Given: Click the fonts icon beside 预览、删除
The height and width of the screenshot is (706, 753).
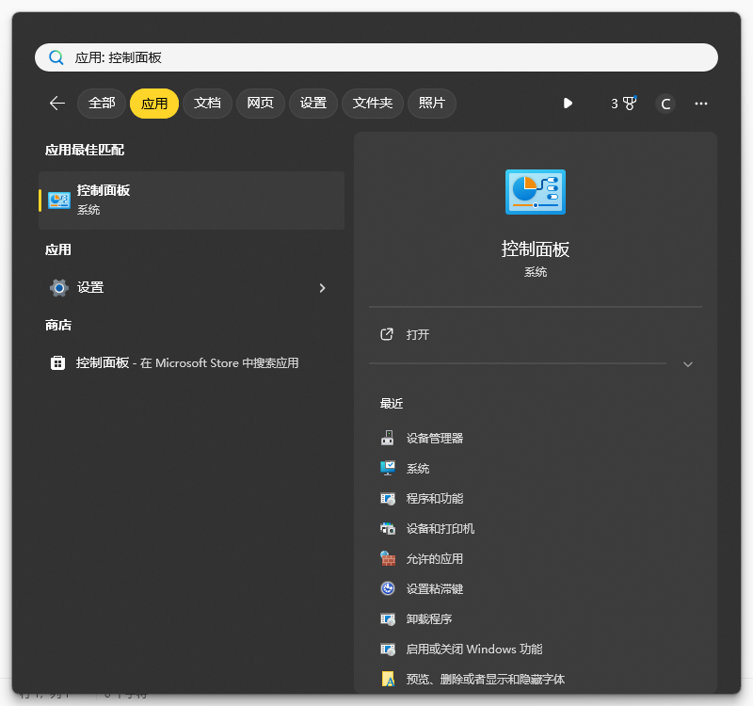Looking at the screenshot, I should point(388,679).
